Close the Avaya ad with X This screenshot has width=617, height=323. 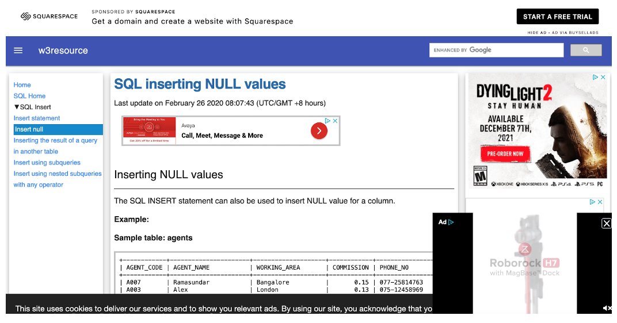click(x=335, y=121)
